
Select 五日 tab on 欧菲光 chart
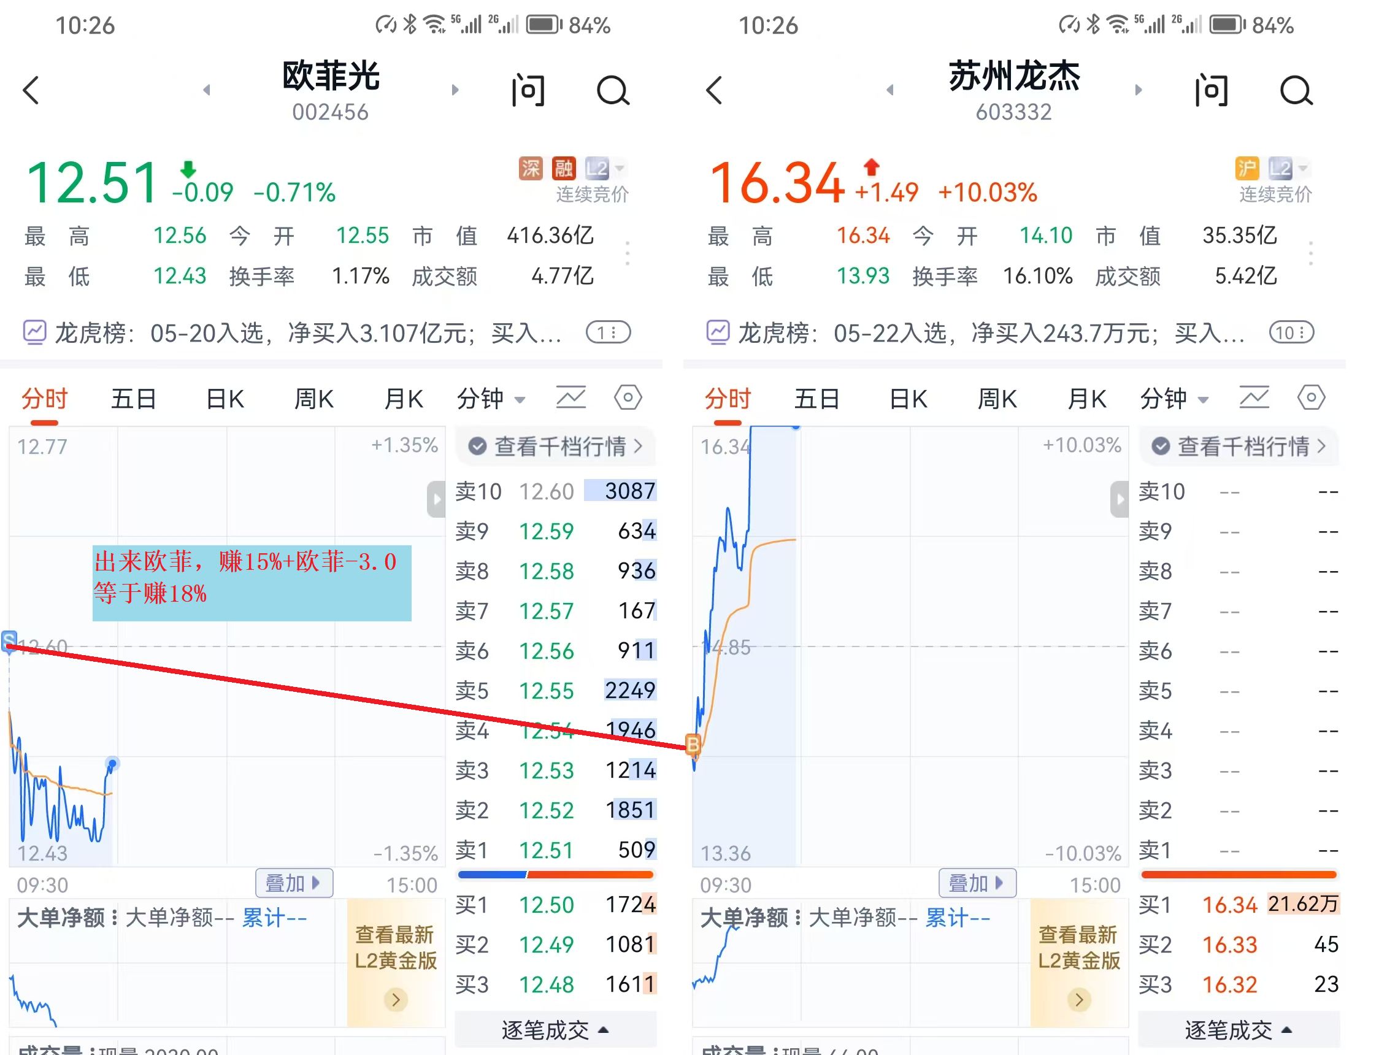(x=134, y=399)
